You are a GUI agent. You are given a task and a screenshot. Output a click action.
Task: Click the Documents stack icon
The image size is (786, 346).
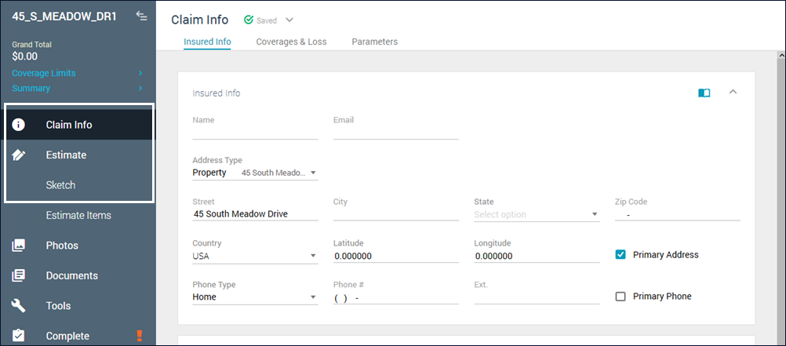tap(19, 275)
